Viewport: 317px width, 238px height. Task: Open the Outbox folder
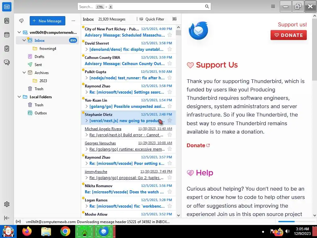(x=47, y=113)
